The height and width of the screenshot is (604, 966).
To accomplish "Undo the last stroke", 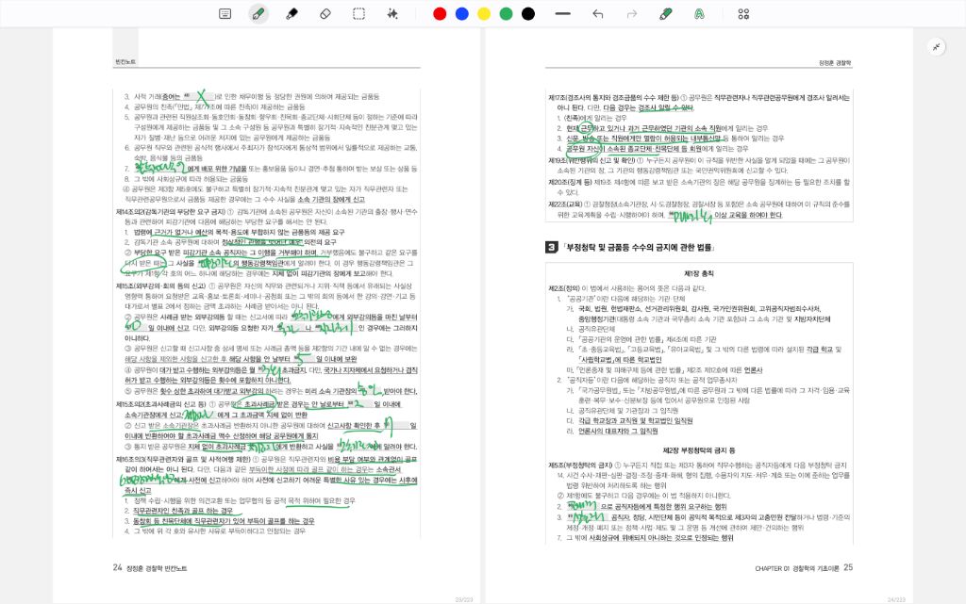I will pos(597,14).
